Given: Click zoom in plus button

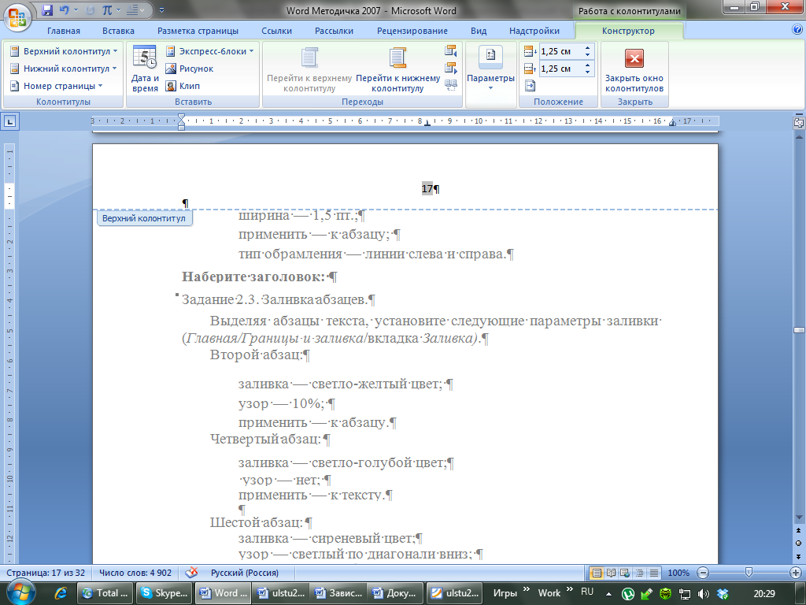Looking at the screenshot, I should pos(795,573).
